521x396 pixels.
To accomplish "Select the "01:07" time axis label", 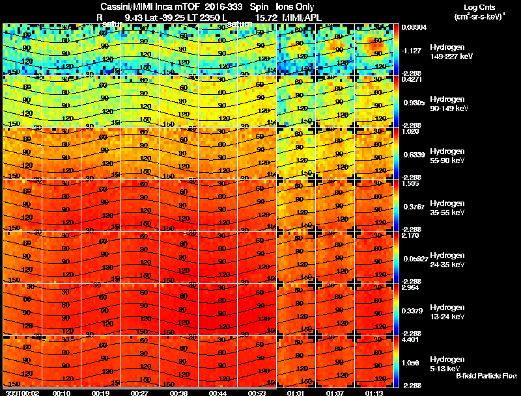I will click(335, 393).
